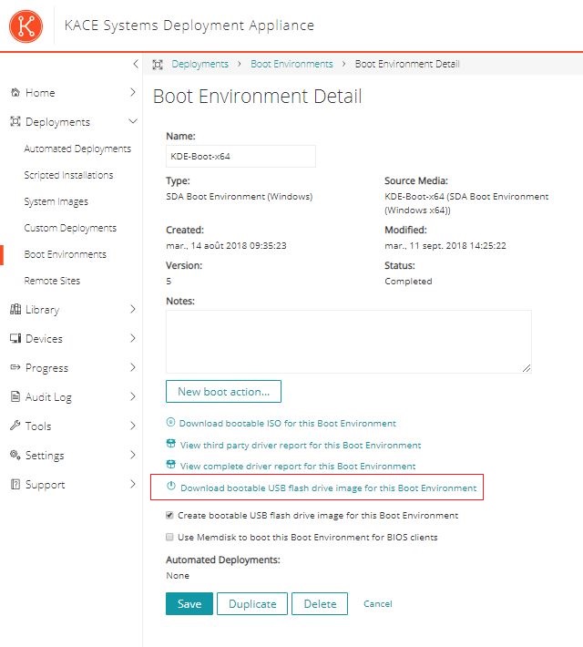The width and height of the screenshot is (583, 647).
Task: Uncheck Create bootable USB flash drive image
Action: pyautogui.click(x=169, y=515)
